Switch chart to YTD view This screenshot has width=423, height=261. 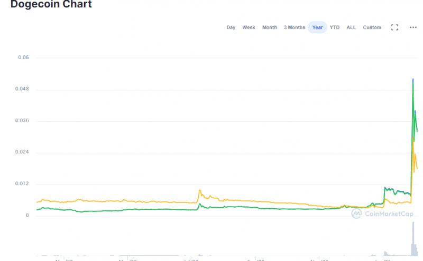pyautogui.click(x=335, y=27)
